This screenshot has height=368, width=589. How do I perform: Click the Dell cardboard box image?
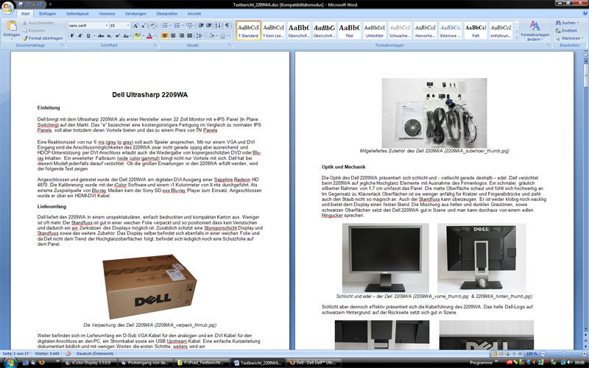(x=149, y=286)
